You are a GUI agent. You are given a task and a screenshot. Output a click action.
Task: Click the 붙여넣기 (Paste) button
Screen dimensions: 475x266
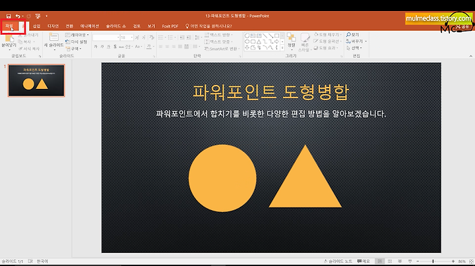[x=9, y=41]
